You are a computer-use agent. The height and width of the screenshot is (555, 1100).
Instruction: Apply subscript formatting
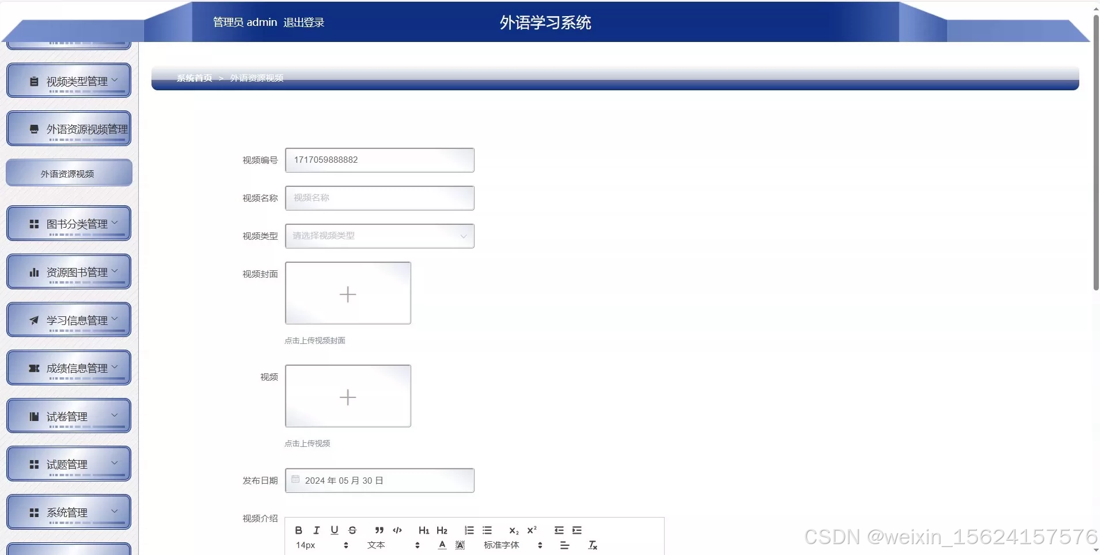point(514,530)
